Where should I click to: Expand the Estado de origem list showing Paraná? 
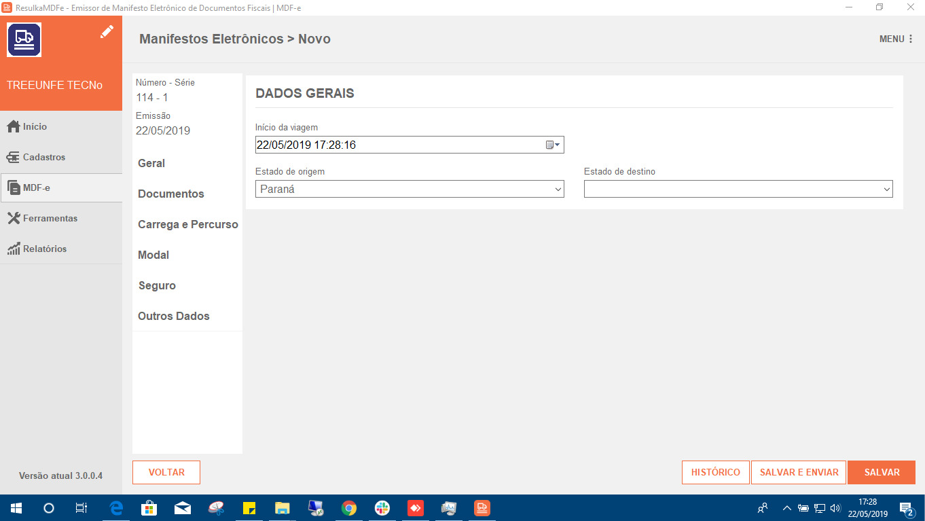558,188
